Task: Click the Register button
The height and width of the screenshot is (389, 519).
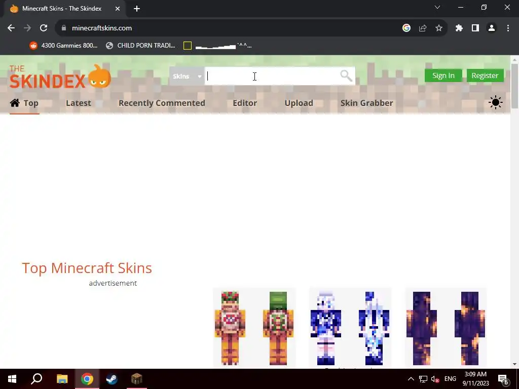Action: (485, 75)
